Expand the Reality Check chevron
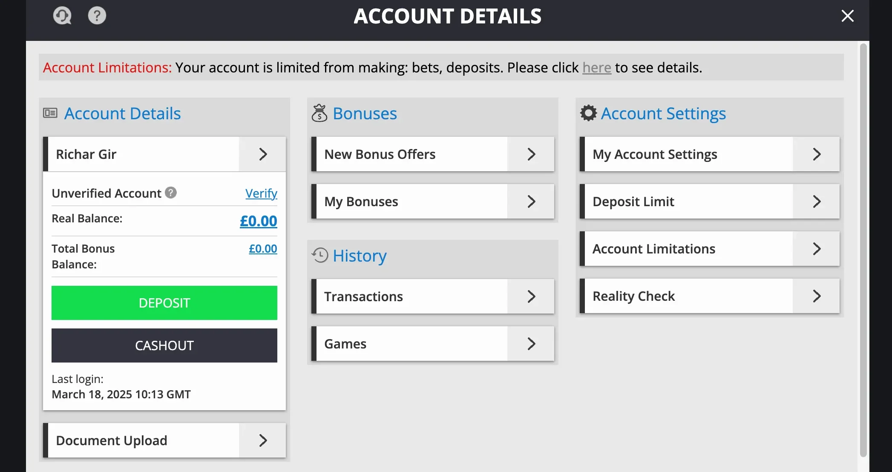The image size is (892, 472). (816, 296)
